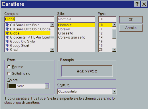Open the Colore dropdown arrow
The width and height of the screenshot is (148, 109).
[47, 86]
